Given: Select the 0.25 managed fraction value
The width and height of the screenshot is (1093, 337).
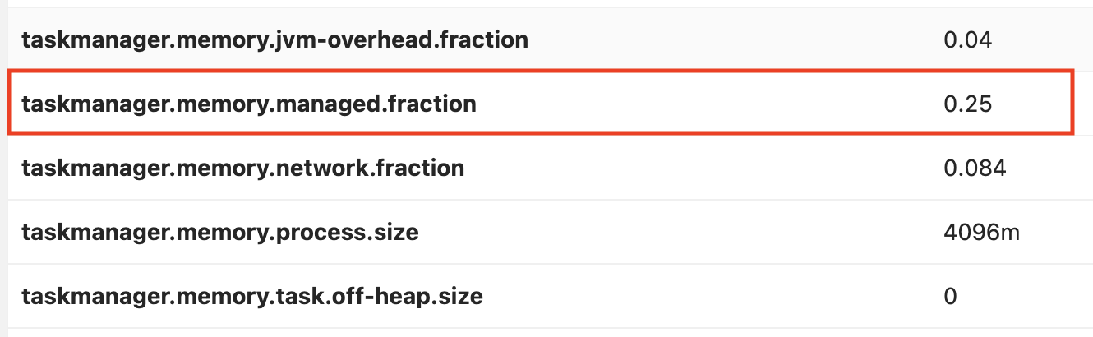Looking at the screenshot, I should (x=968, y=104).
